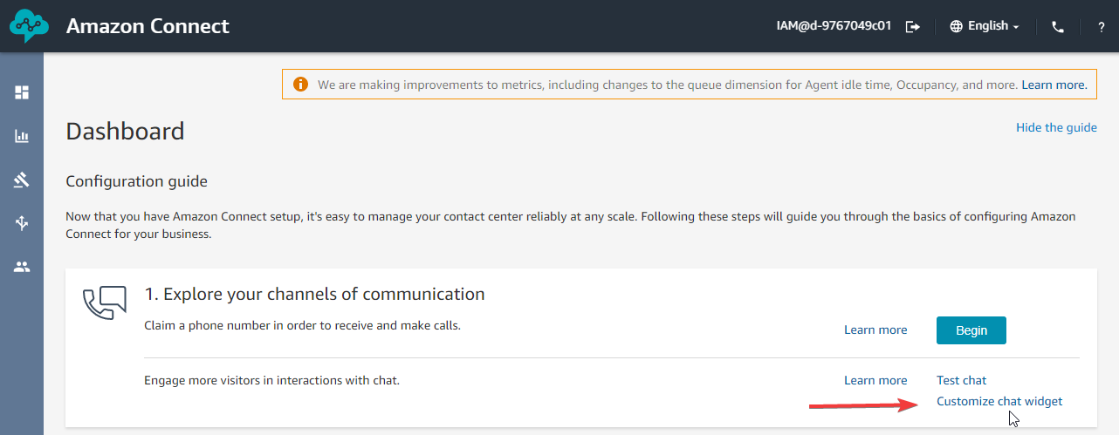Screen dimensions: 1119x435
Task: Click the IAM username in header
Action: click(x=834, y=26)
